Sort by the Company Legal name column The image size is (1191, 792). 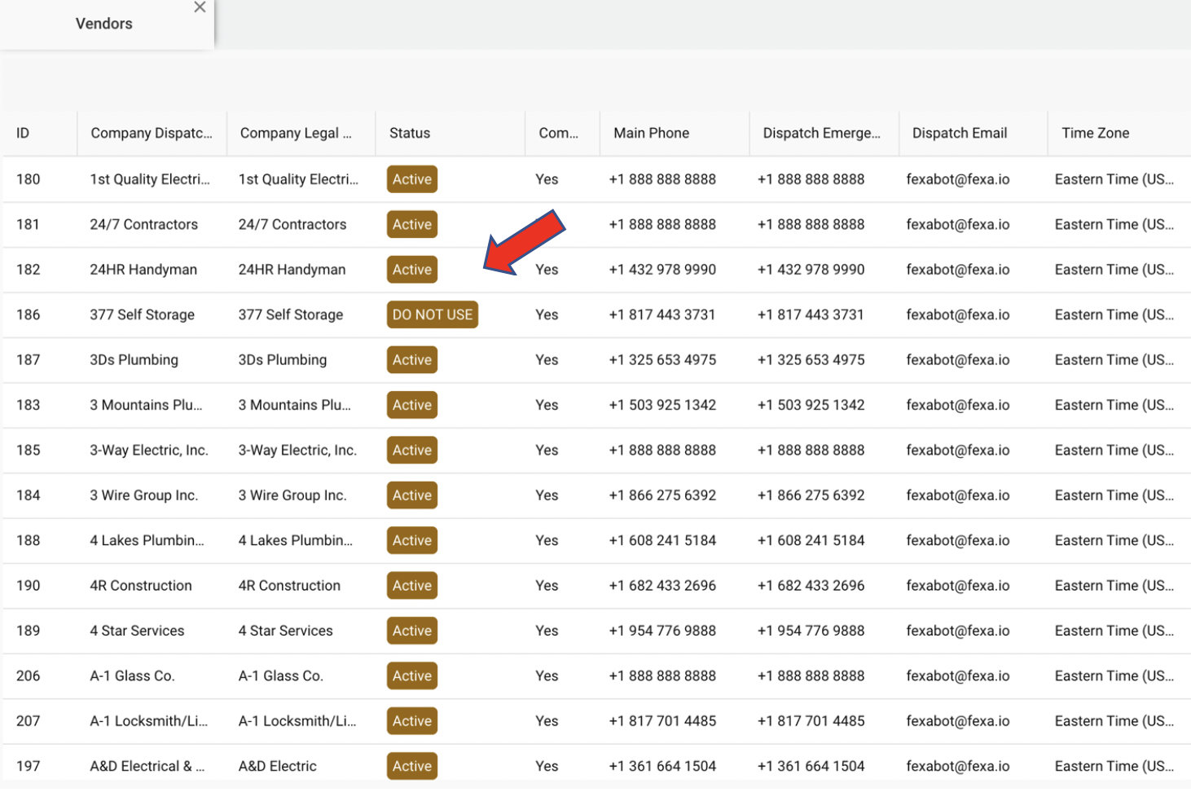tap(299, 133)
